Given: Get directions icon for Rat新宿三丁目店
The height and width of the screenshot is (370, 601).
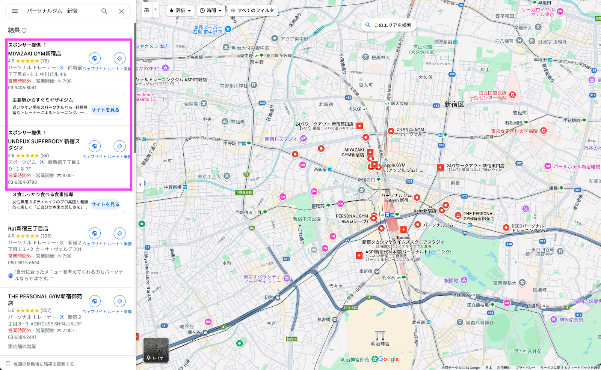Looking at the screenshot, I should [x=119, y=233].
